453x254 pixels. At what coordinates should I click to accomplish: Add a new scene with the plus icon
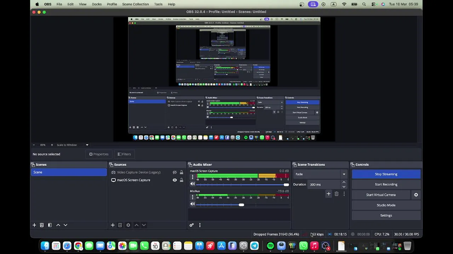coord(34,225)
